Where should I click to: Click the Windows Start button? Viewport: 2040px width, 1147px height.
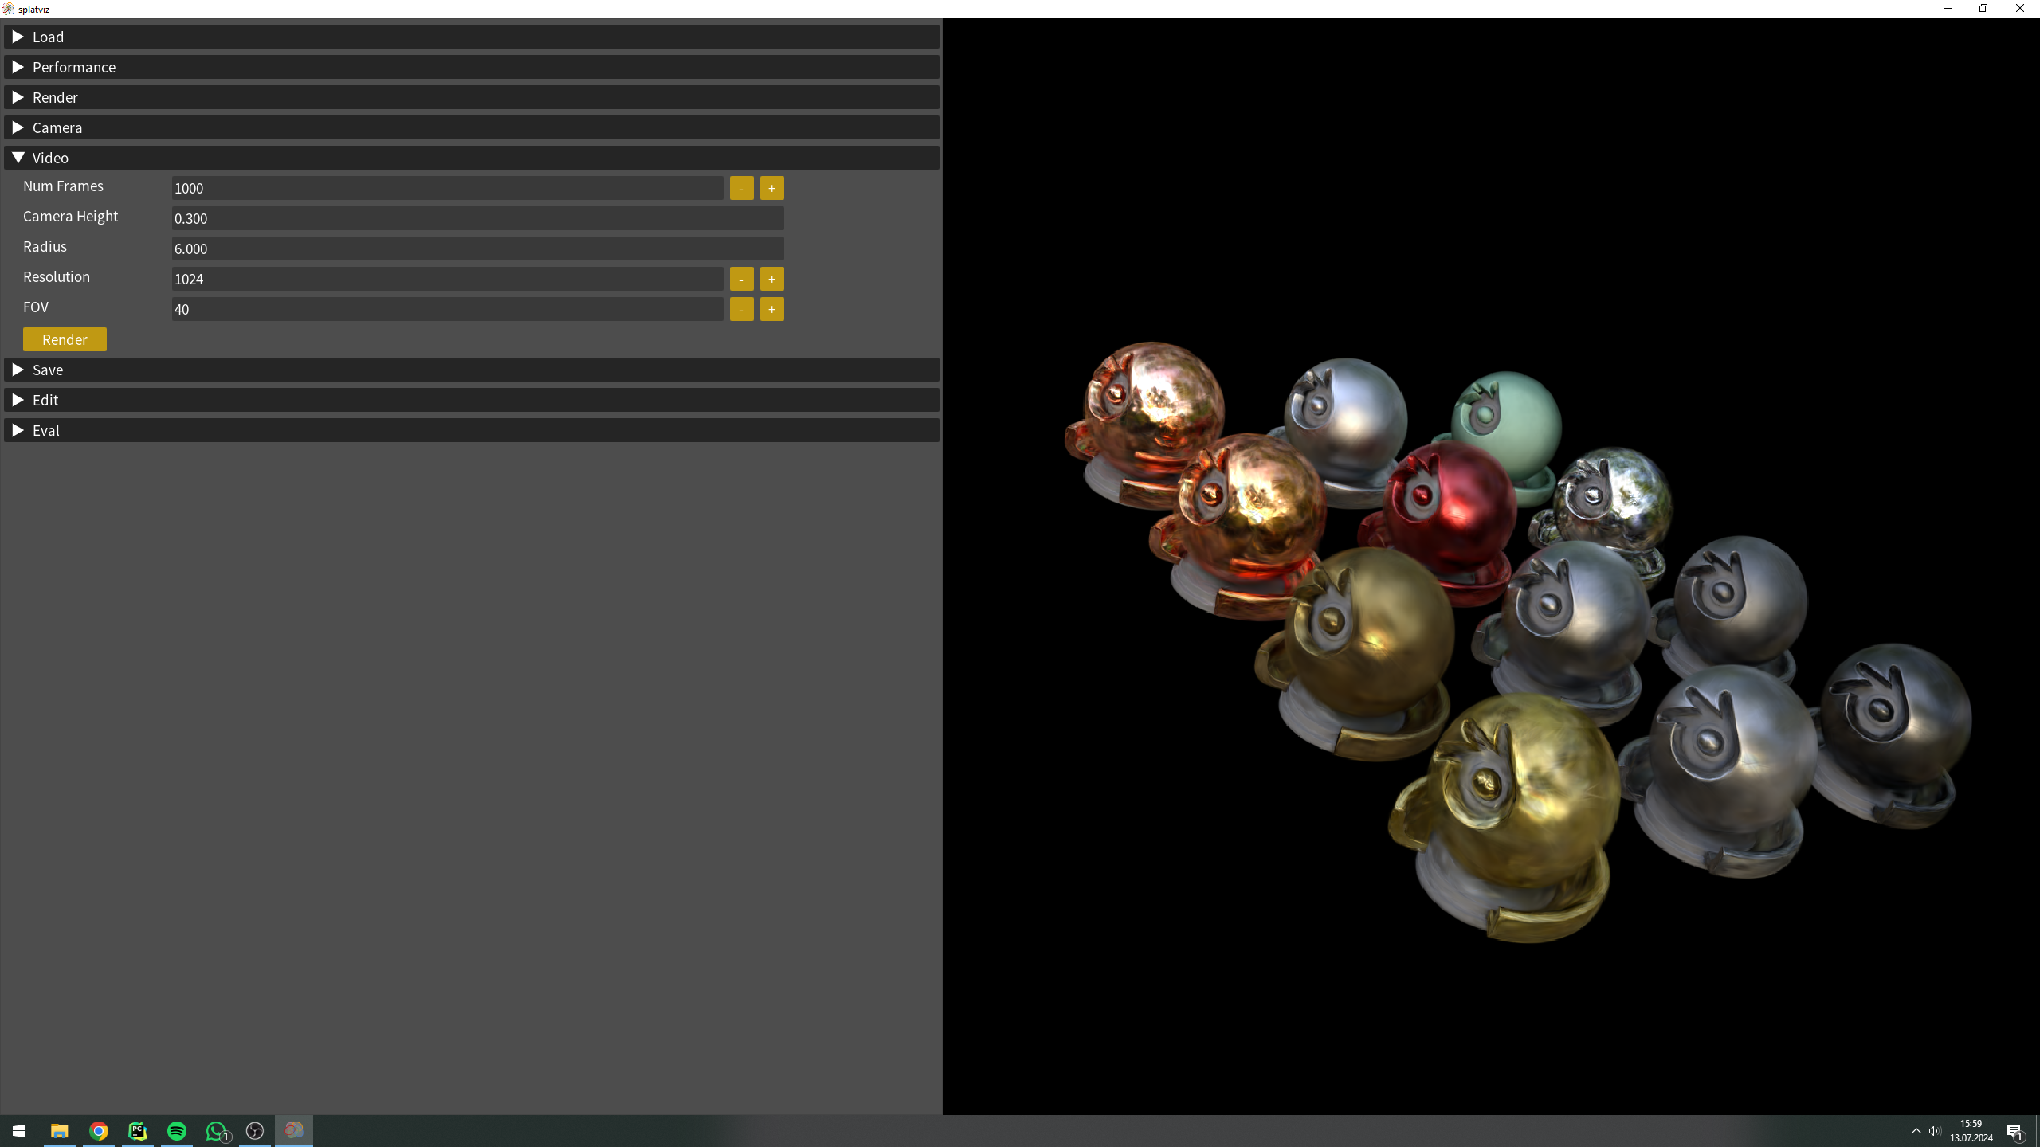point(19,1131)
